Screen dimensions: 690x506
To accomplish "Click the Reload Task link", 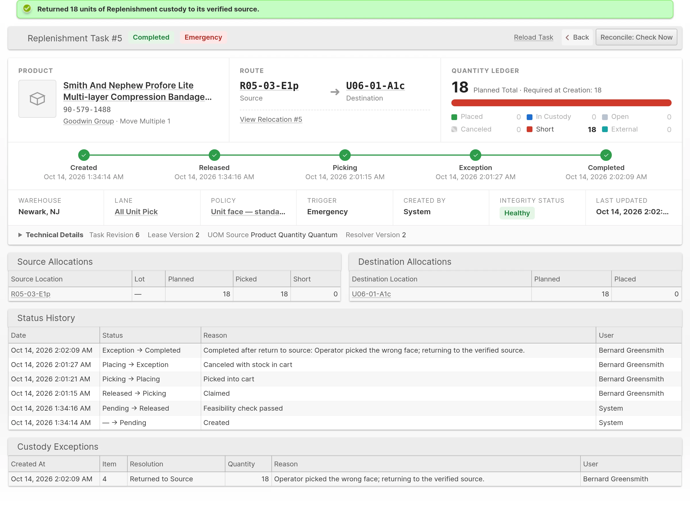I will pyautogui.click(x=533, y=37).
